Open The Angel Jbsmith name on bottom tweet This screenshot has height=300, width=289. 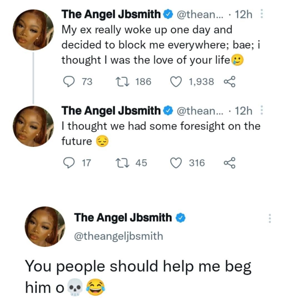[x=123, y=217]
